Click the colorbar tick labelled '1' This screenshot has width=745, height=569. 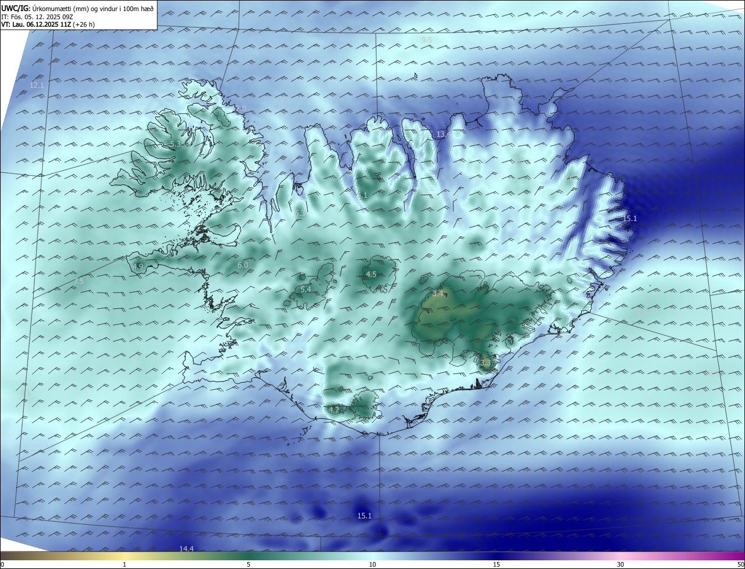[125, 564]
